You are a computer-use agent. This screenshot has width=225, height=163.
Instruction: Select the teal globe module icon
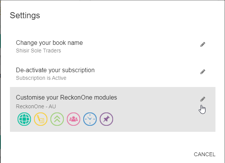point(24,119)
